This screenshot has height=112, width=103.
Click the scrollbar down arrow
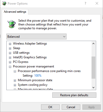94,88
